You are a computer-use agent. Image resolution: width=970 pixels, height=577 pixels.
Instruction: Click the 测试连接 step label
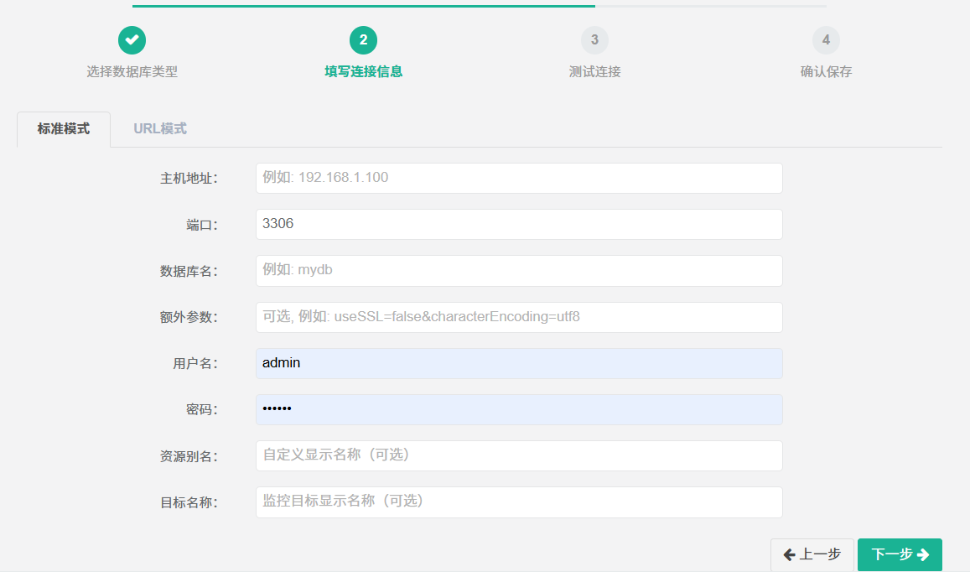(594, 72)
